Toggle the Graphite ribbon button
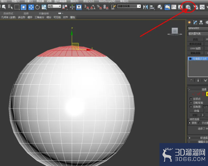Screen dimensions: 208x166 tap(167, 7)
